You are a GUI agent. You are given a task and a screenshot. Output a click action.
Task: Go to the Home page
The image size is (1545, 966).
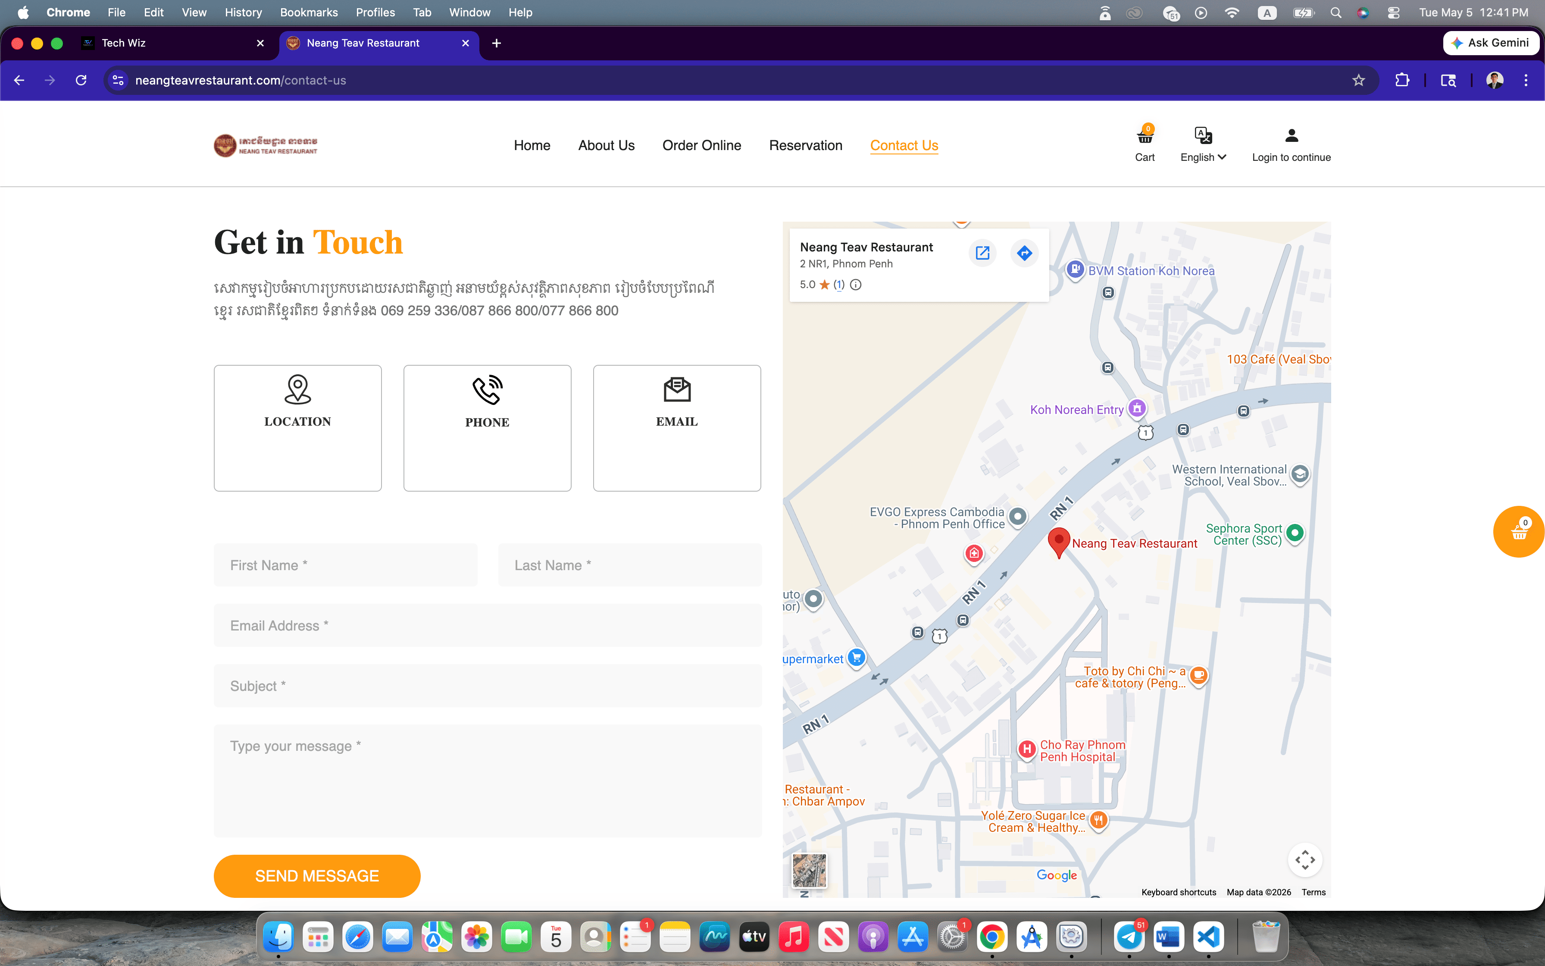[532, 146]
